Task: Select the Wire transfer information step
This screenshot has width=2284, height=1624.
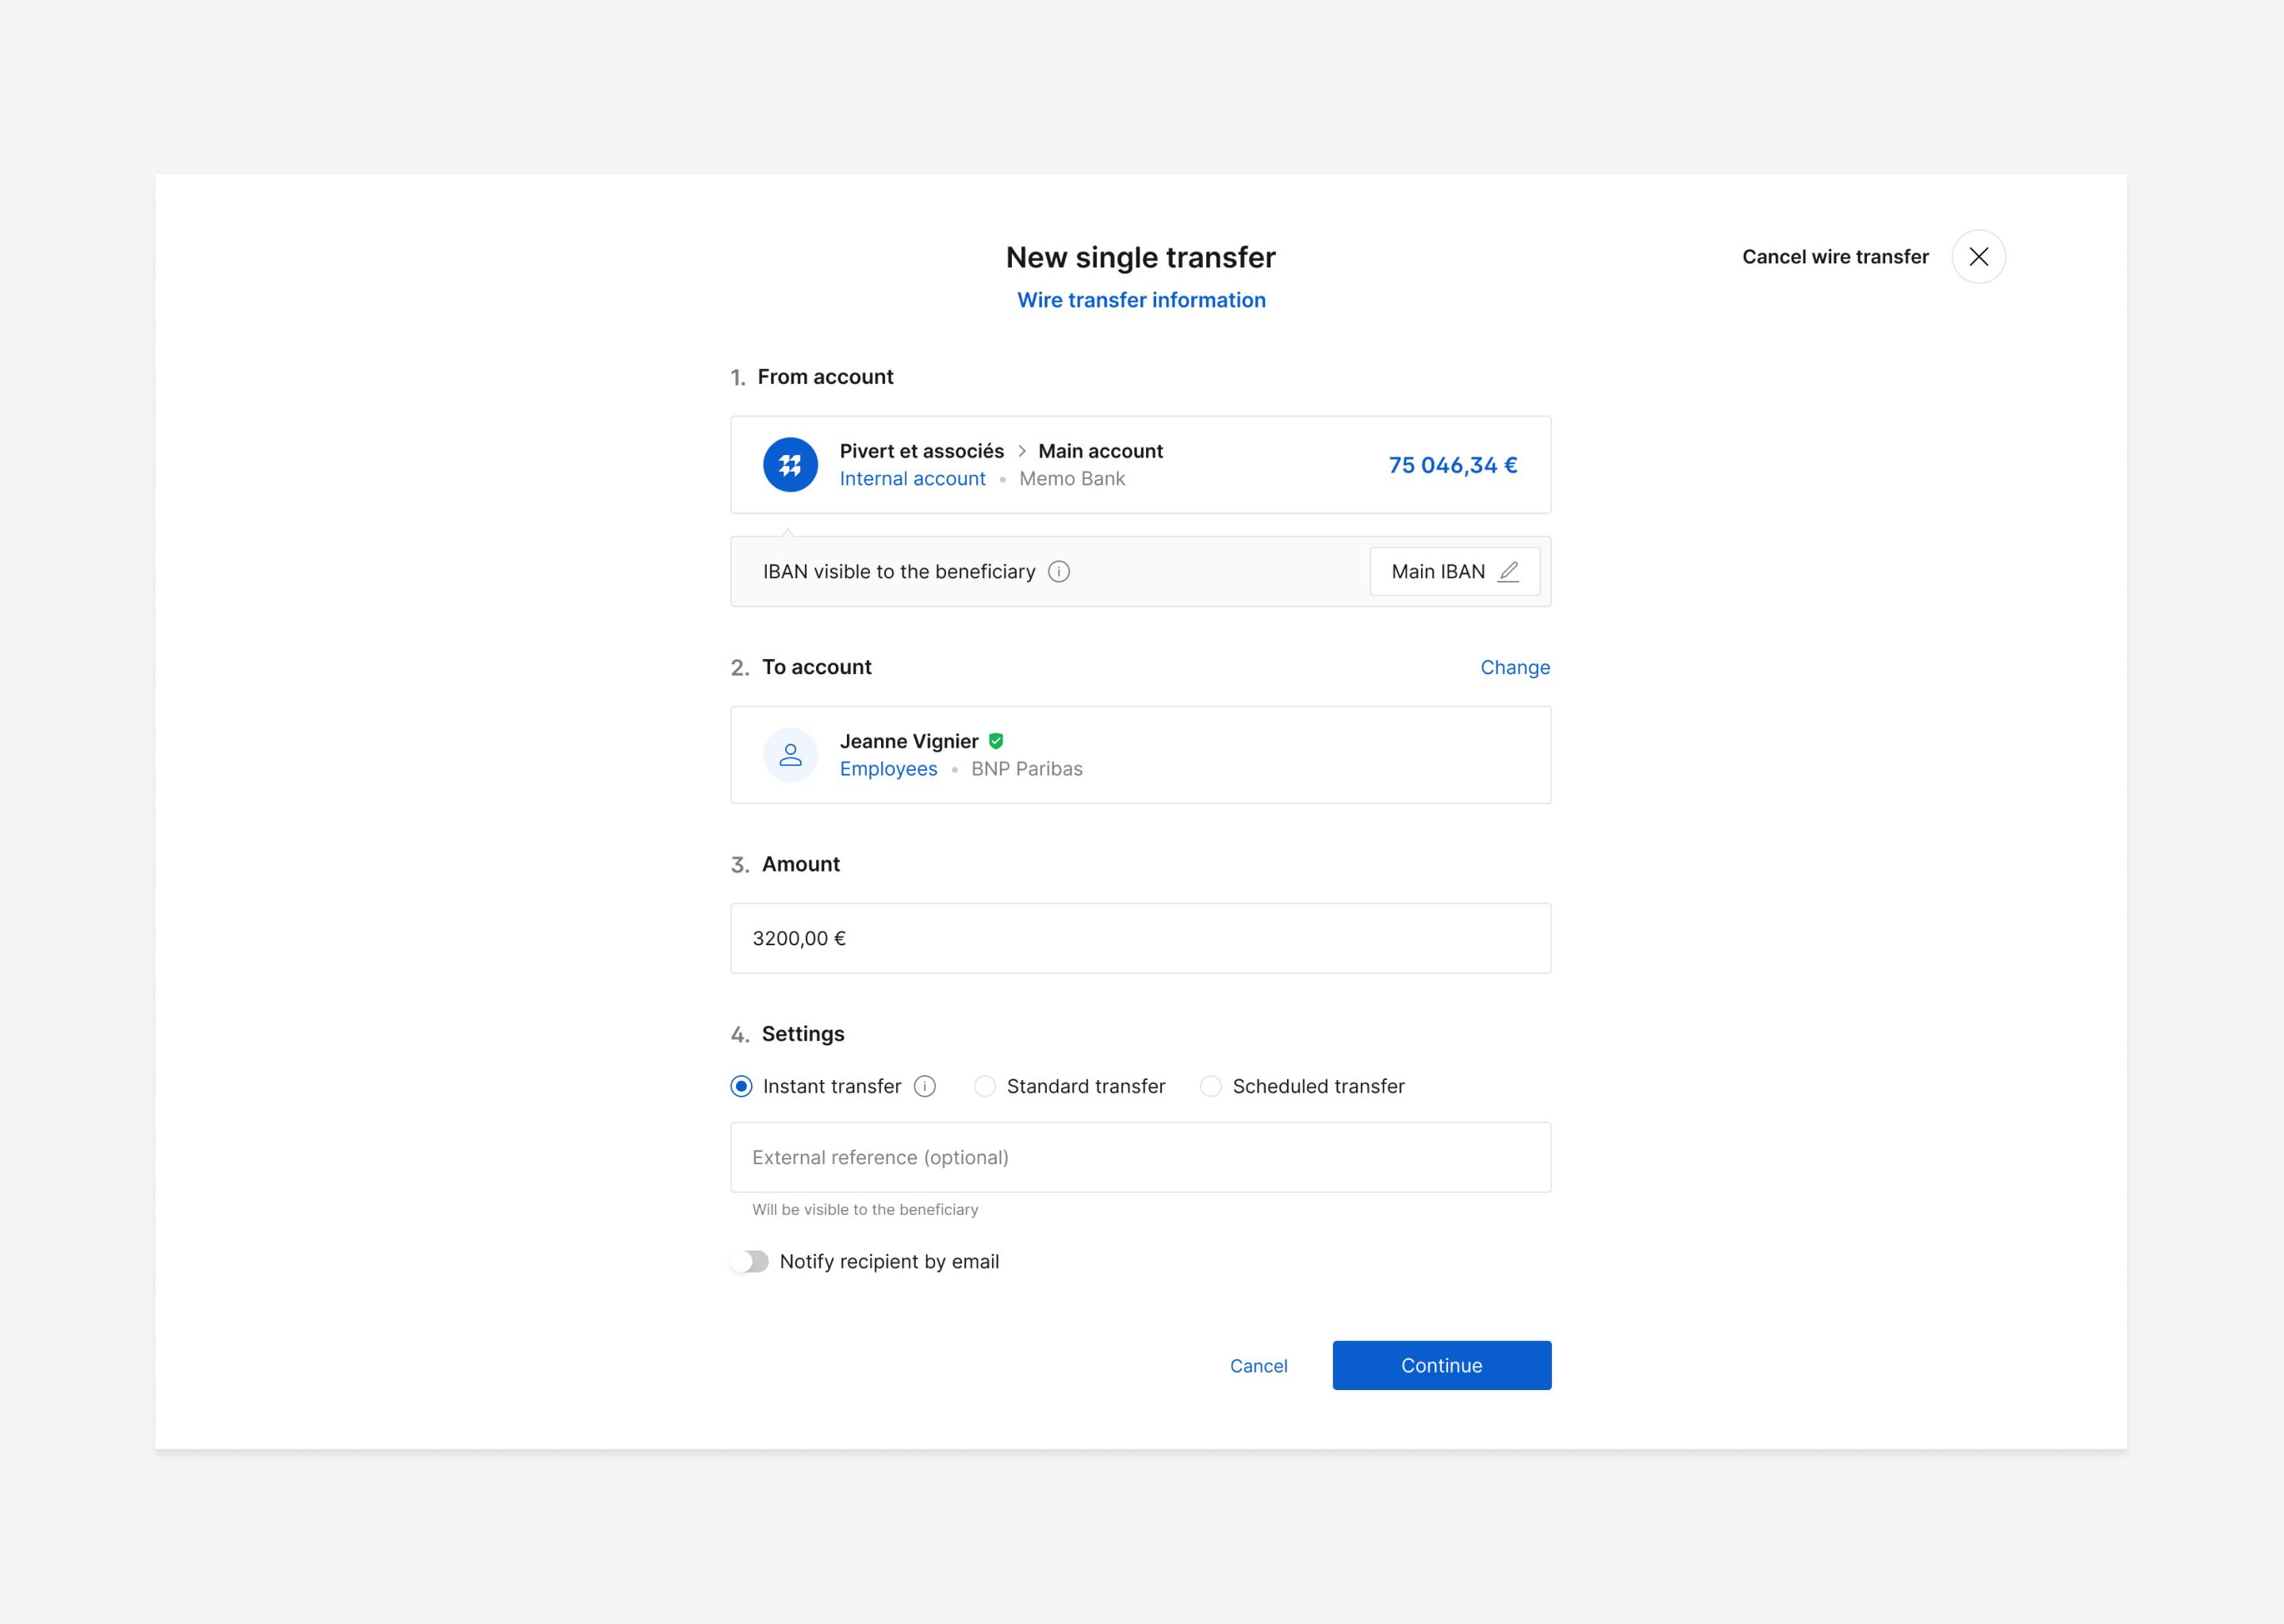Action: tap(1141, 299)
